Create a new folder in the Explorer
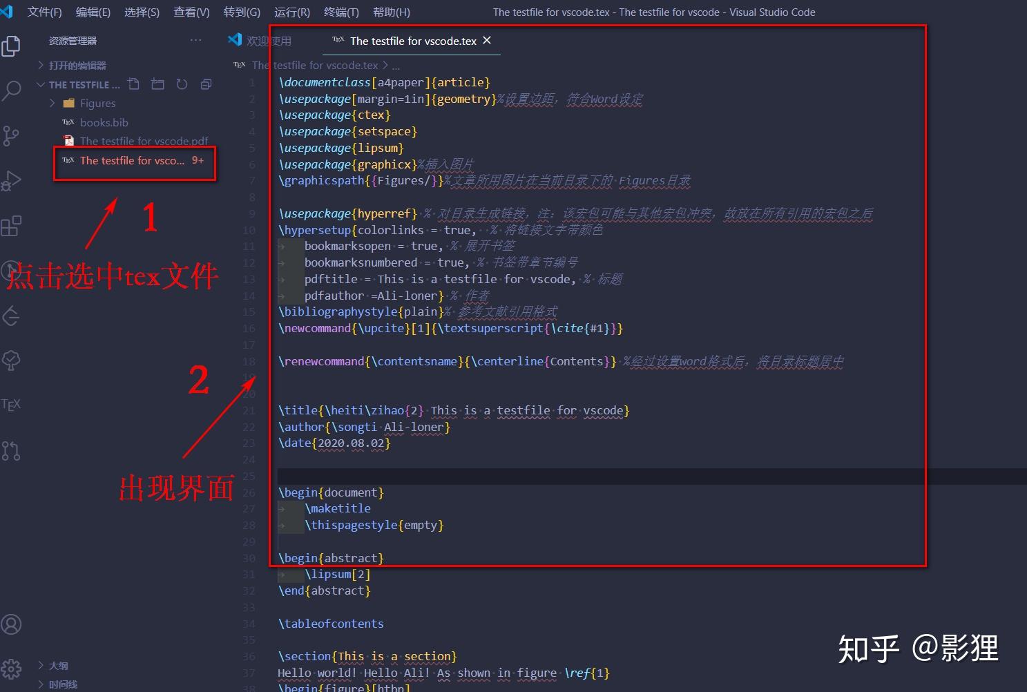1027x692 pixels. tap(157, 84)
